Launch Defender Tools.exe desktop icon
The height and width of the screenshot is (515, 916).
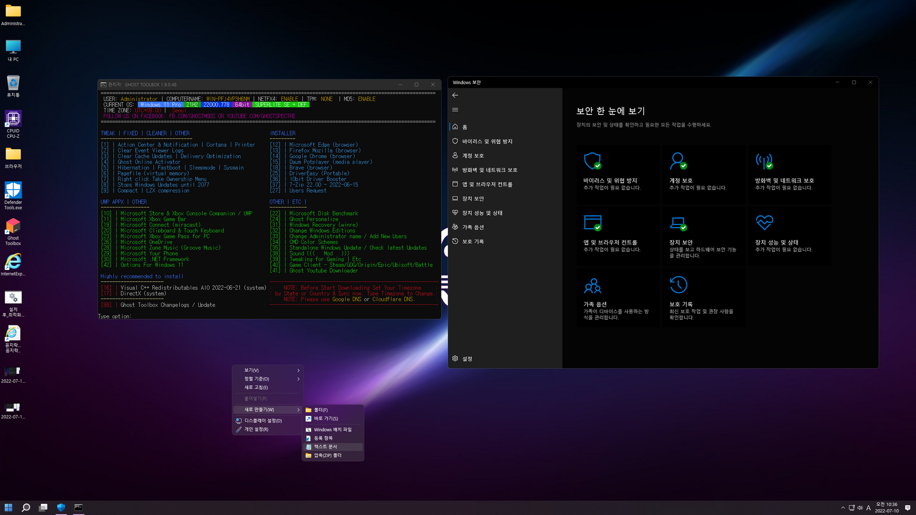click(x=13, y=196)
